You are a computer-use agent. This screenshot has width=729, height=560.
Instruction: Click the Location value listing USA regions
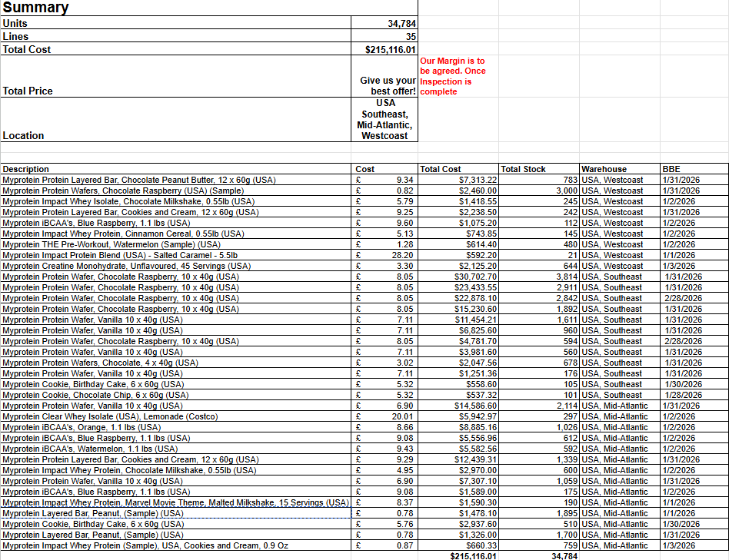384,119
